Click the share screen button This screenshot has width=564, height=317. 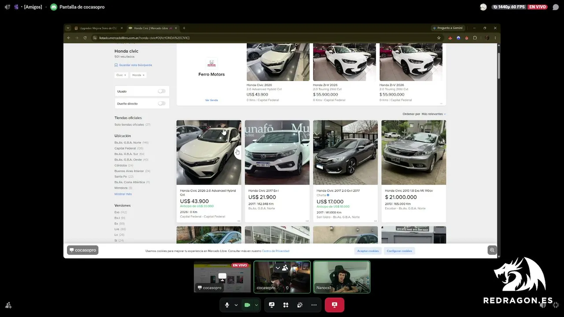272,305
